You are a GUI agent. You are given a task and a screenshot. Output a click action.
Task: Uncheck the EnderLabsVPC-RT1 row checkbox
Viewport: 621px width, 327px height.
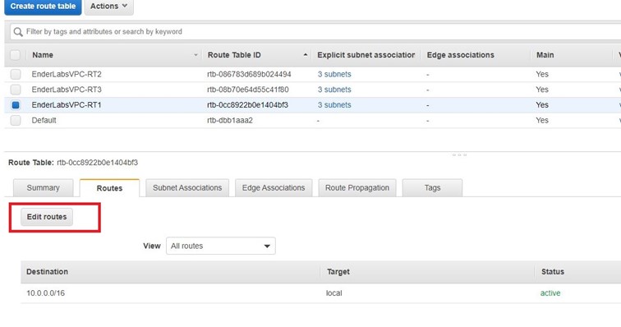[x=16, y=105]
